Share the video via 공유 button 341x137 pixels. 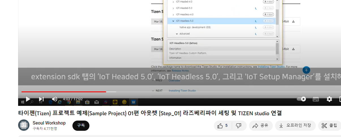(261, 126)
